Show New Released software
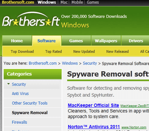Viewport: 149px width, 131px height. click(x=117, y=52)
